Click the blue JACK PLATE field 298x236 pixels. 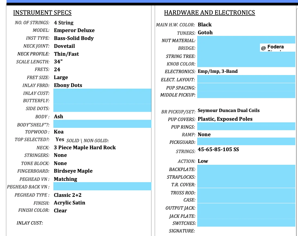click(x=246, y=215)
